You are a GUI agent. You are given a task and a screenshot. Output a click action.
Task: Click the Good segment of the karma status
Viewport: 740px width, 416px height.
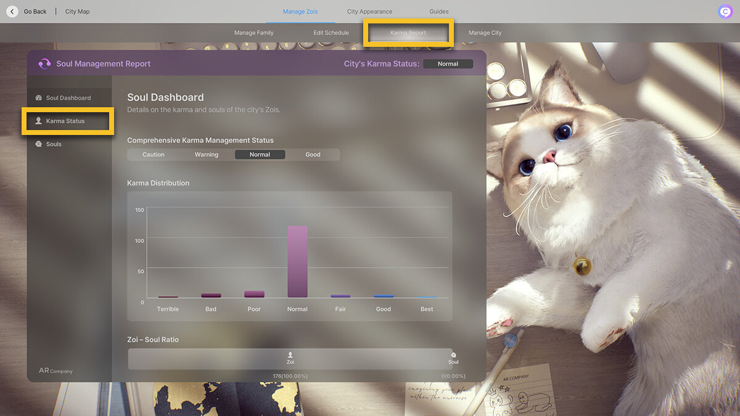coord(313,155)
